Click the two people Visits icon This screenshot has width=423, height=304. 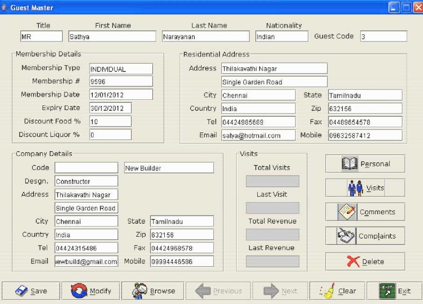tap(355, 188)
